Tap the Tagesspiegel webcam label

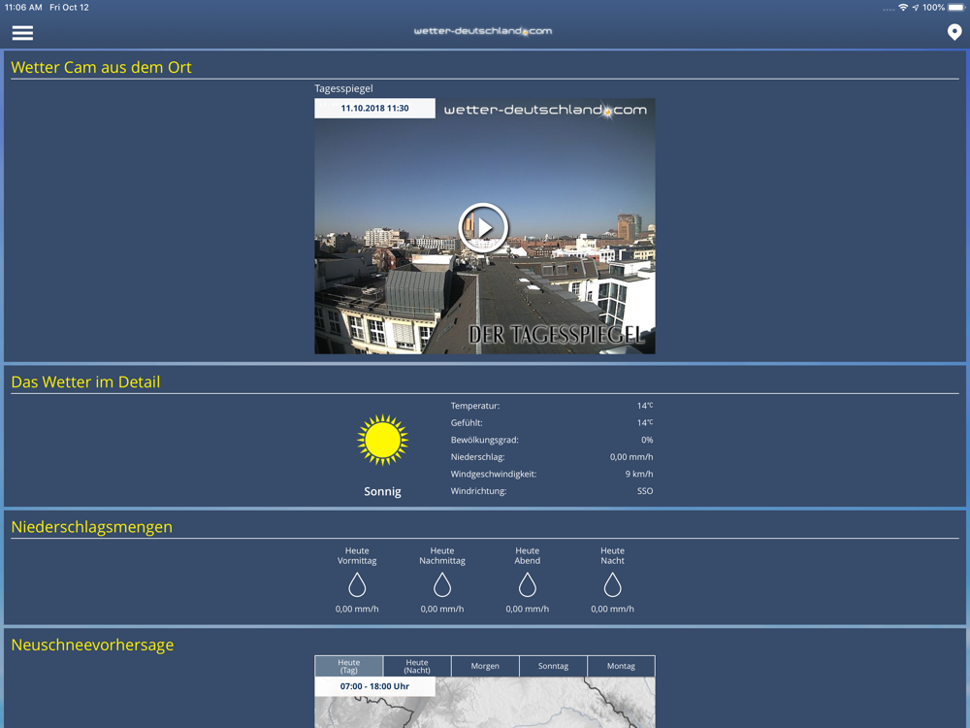[343, 88]
